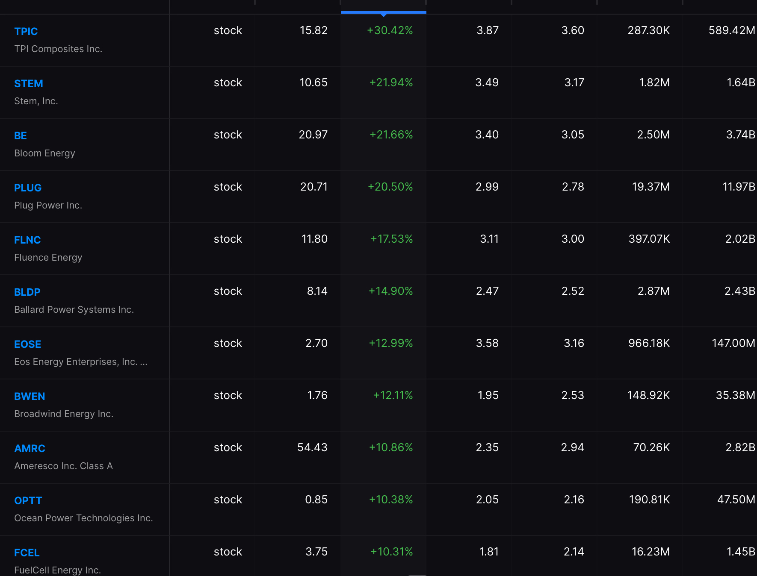
Task: Click FLNC price 11.80
Action: (x=314, y=239)
